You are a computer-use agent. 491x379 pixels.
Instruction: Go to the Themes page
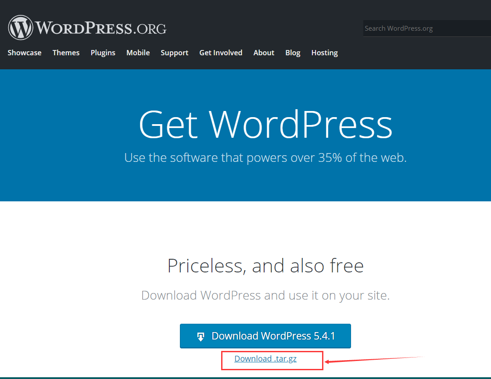(x=66, y=53)
